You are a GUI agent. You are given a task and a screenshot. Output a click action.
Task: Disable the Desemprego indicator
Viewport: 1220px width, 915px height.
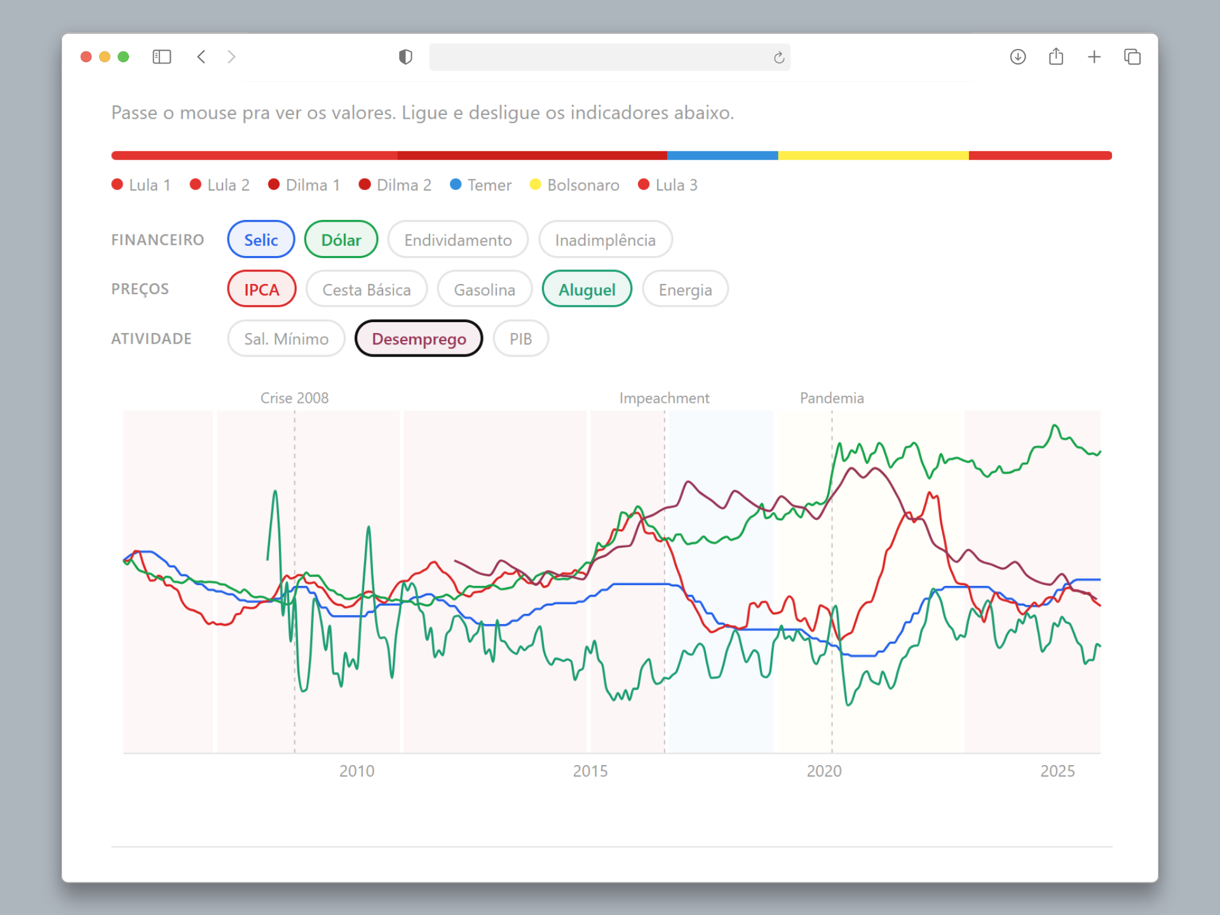tap(418, 338)
